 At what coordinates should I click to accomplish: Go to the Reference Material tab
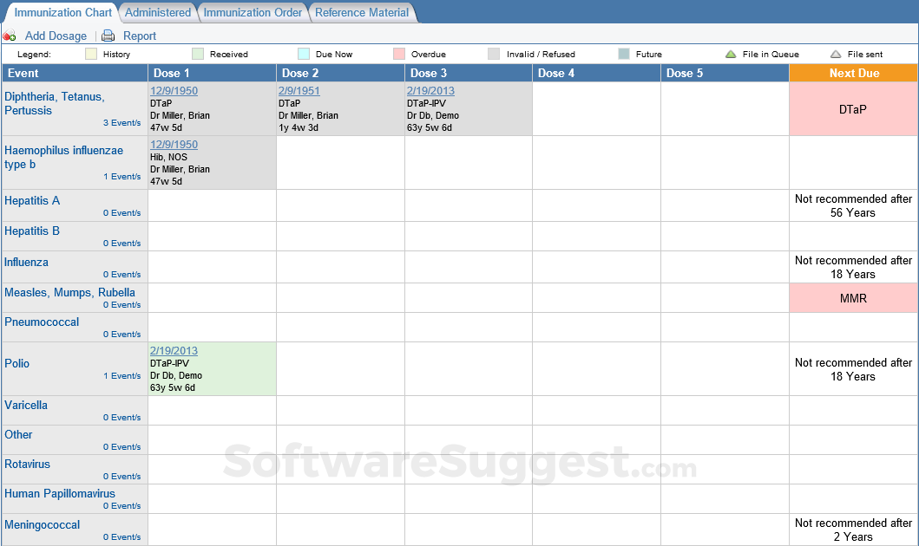[362, 13]
